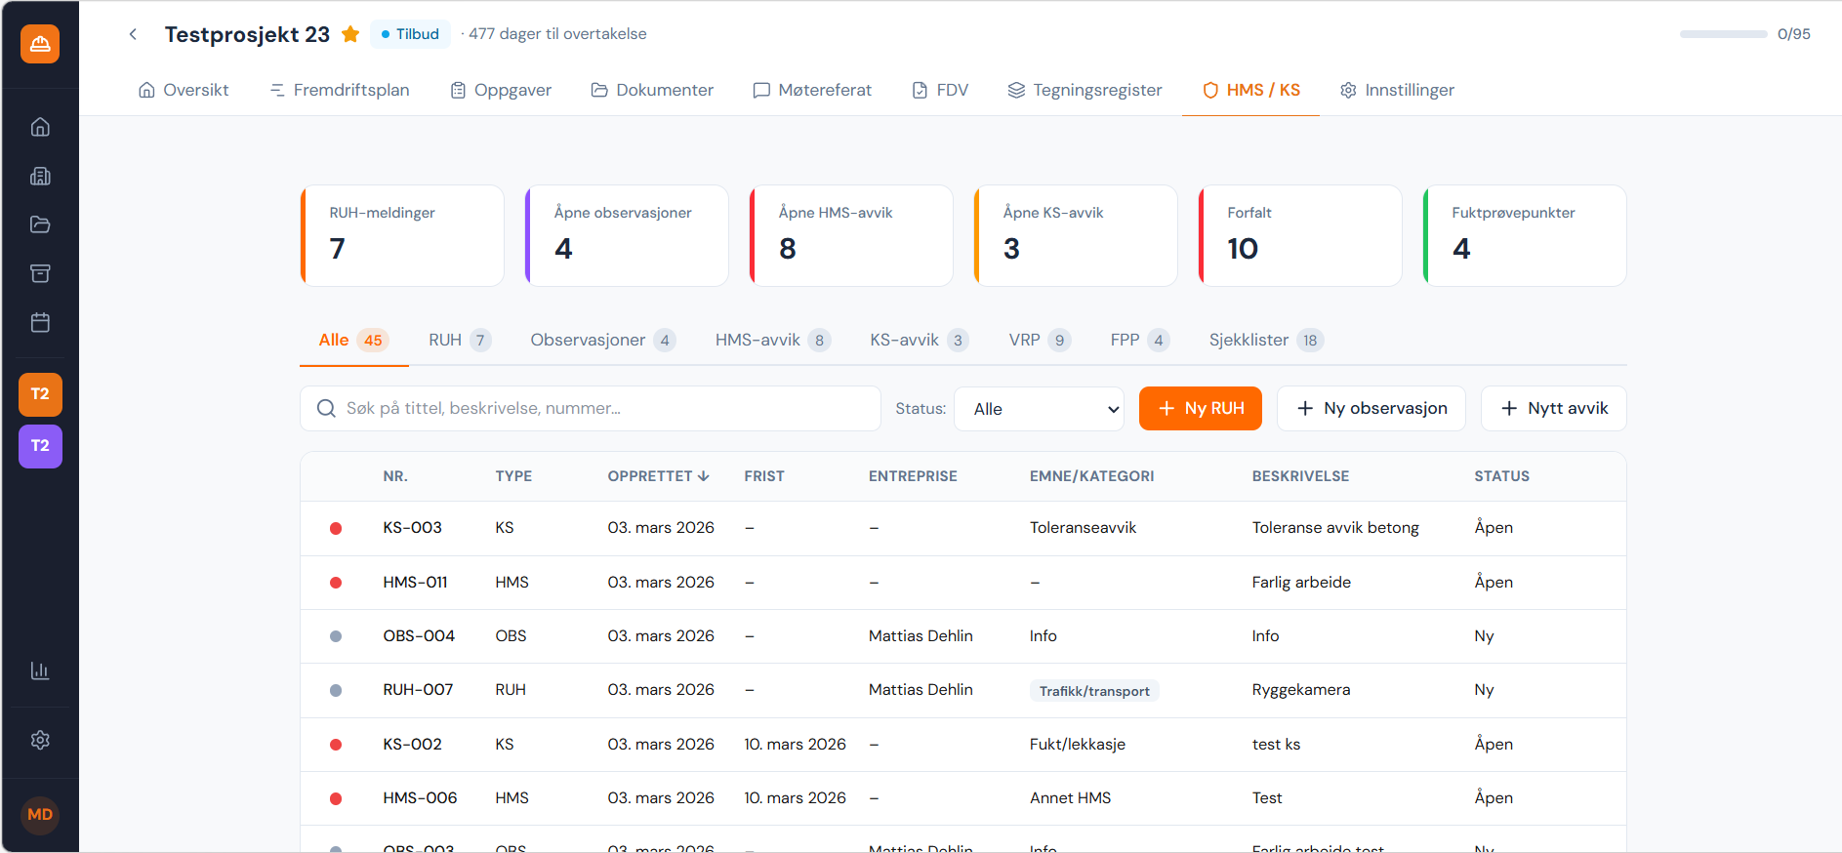This screenshot has width=1842, height=853.
Task: Click the orange hard hat app logo
Action: [40, 44]
